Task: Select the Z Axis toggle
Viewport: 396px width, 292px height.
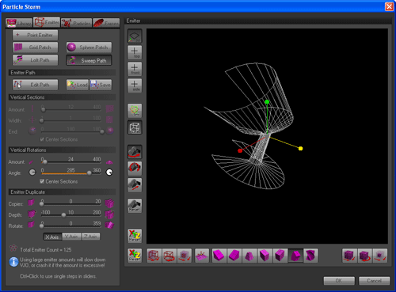Action: 91,237
